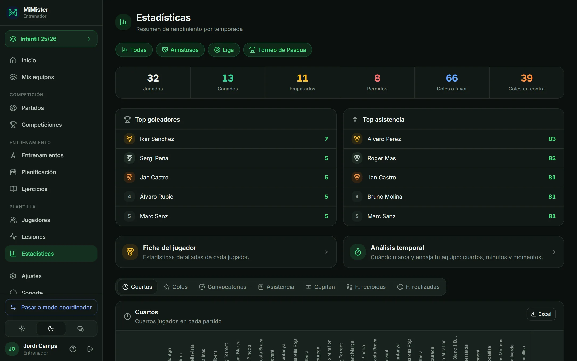577x361 pixels.
Task: Switch to the Goles tab
Action: (x=176, y=287)
